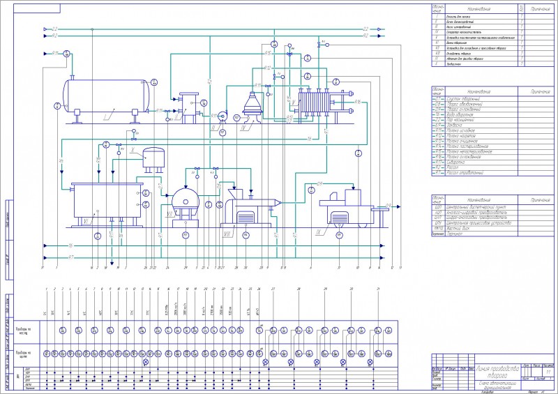Select the horizontal milk storage tank labeled I

pyautogui.click(x=106, y=96)
